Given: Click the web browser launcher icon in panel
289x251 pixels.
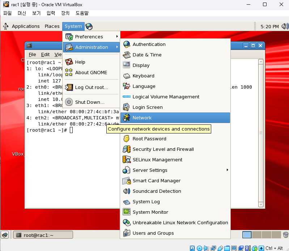Looking at the screenshot, I should (x=89, y=26).
